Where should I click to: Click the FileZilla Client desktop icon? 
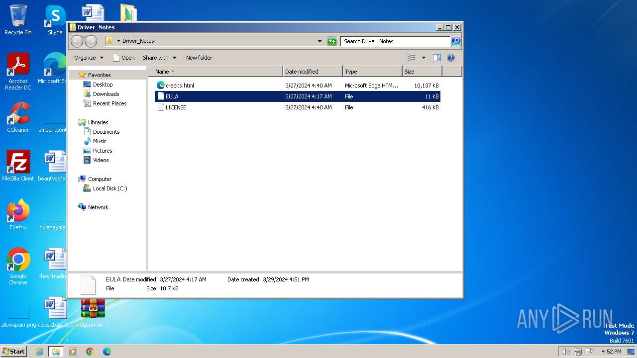[x=18, y=166]
